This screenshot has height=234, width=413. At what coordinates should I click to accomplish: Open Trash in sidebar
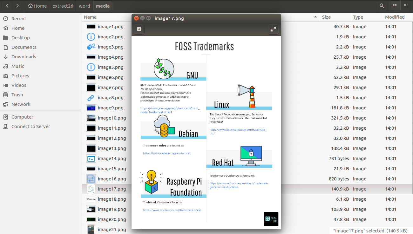(x=17, y=95)
